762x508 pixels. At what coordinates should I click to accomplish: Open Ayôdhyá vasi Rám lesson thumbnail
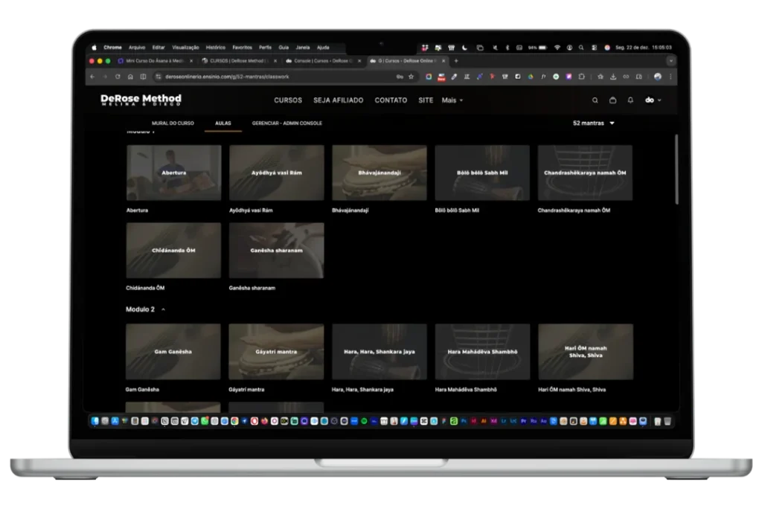[x=277, y=173]
